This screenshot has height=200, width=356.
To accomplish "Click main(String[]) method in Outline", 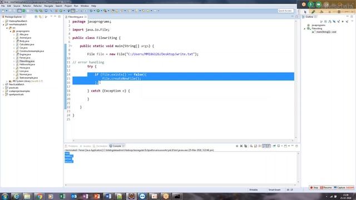I will (326, 32).
